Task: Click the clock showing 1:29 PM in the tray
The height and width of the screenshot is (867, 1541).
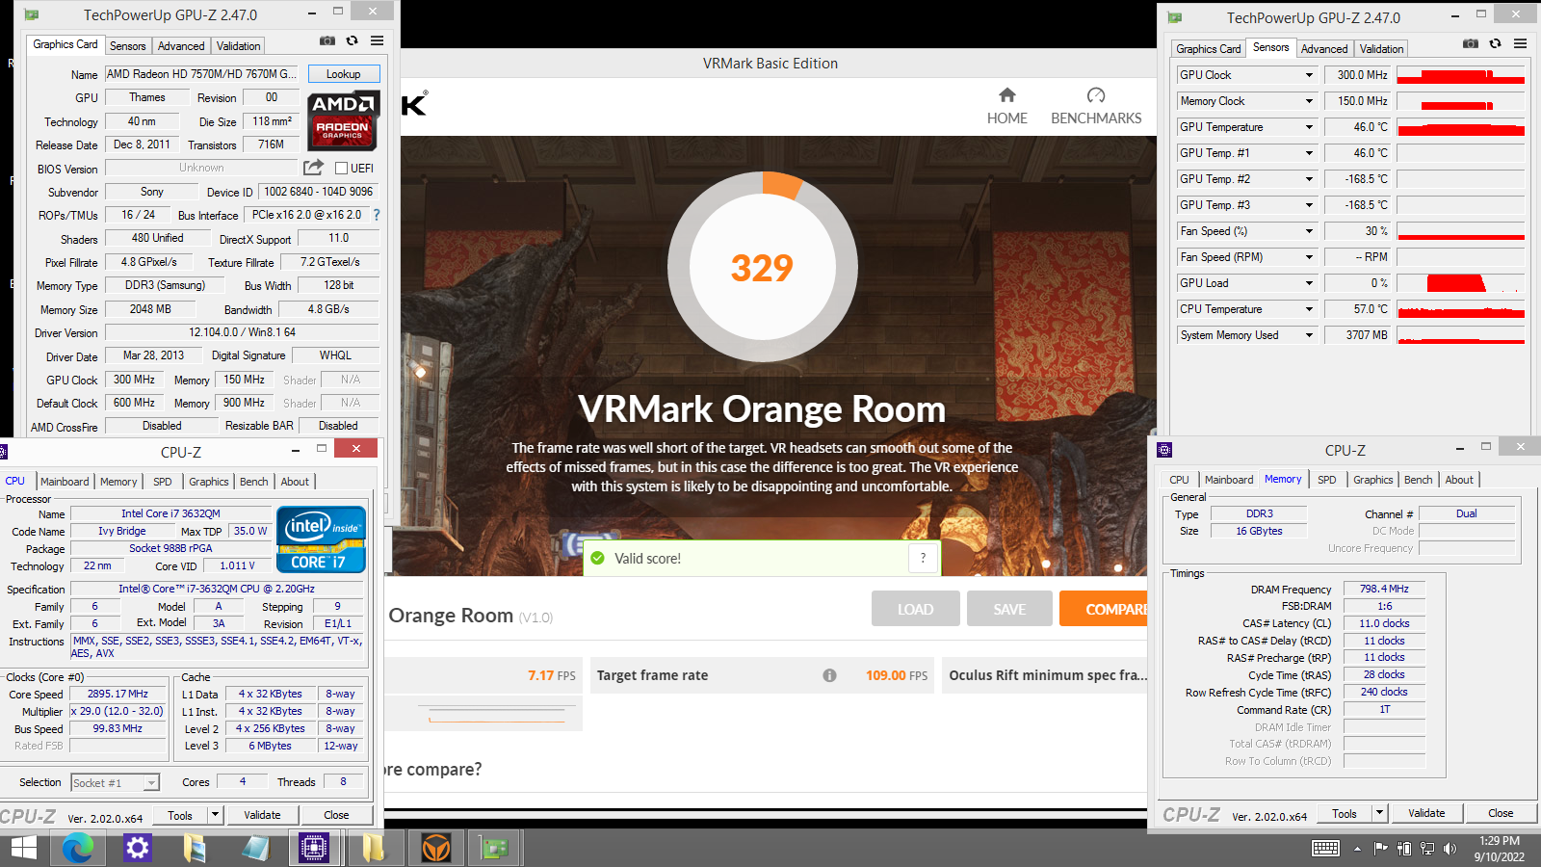Action: pyautogui.click(x=1500, y=841)
